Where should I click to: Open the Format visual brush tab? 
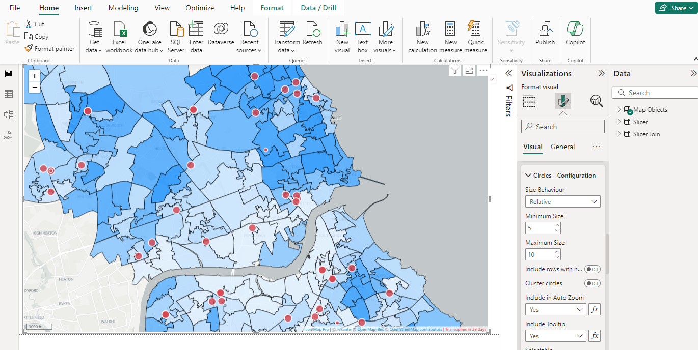tap(563, 101)
